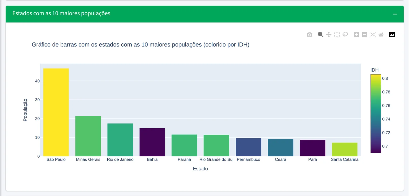Click the Paraná bar
Screen dimensions: 409x196
[184, 145]
